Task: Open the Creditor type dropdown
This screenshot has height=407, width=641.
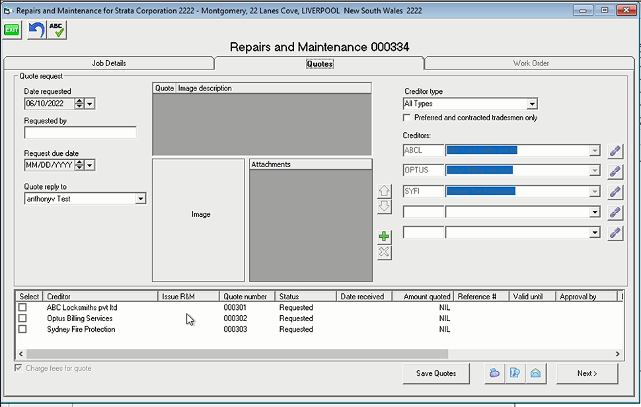Action: tap(532, 104)
